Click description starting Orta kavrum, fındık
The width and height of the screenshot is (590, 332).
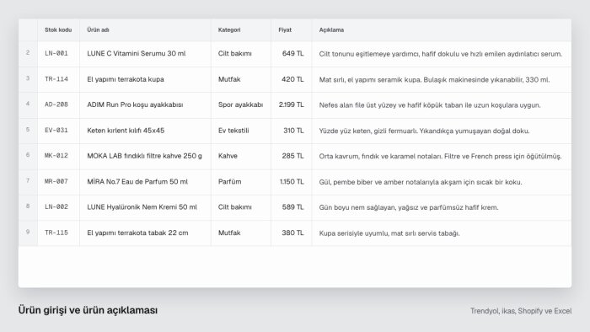[x=442, y=156]
